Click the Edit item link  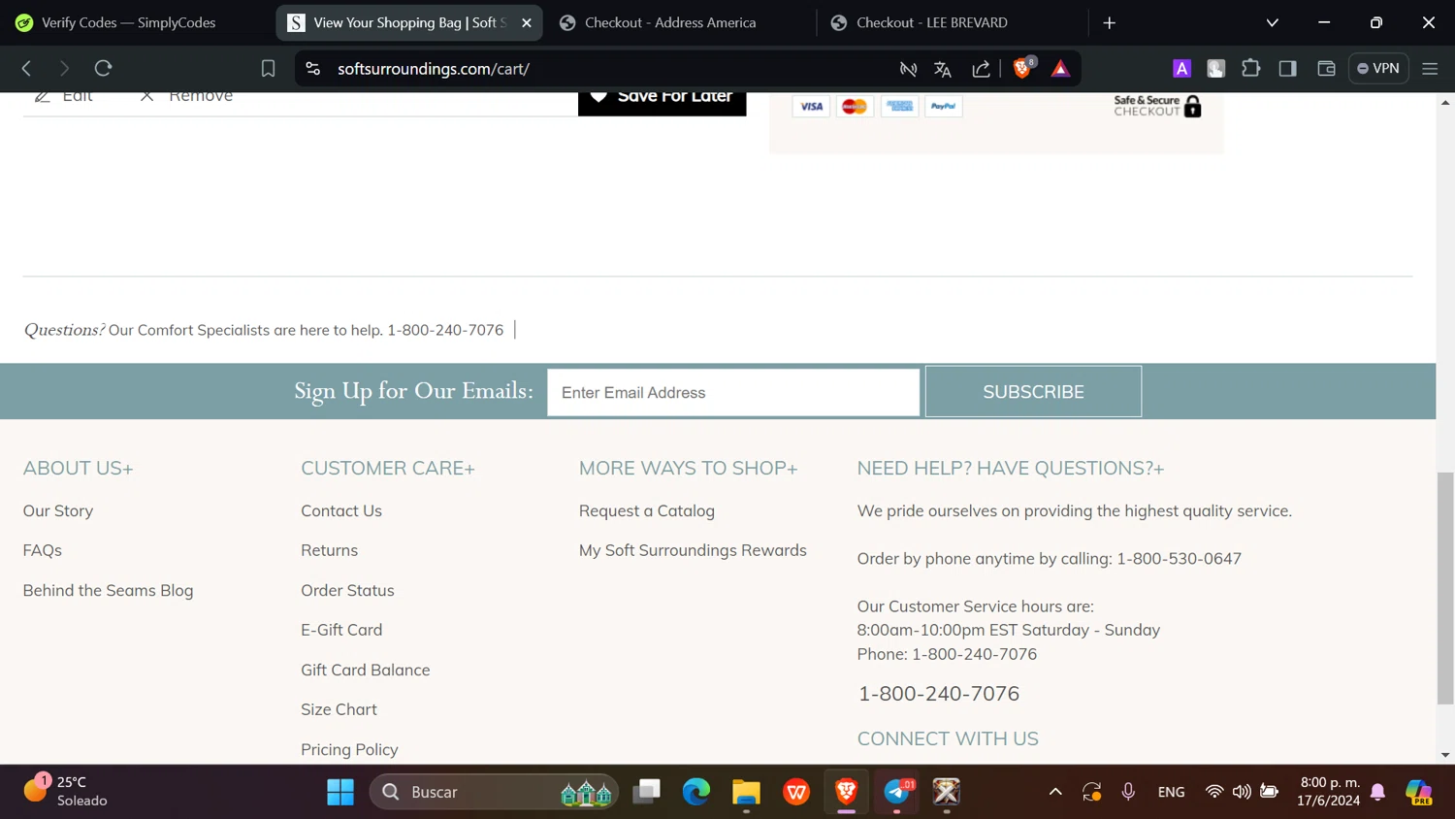tap(63, 96)
